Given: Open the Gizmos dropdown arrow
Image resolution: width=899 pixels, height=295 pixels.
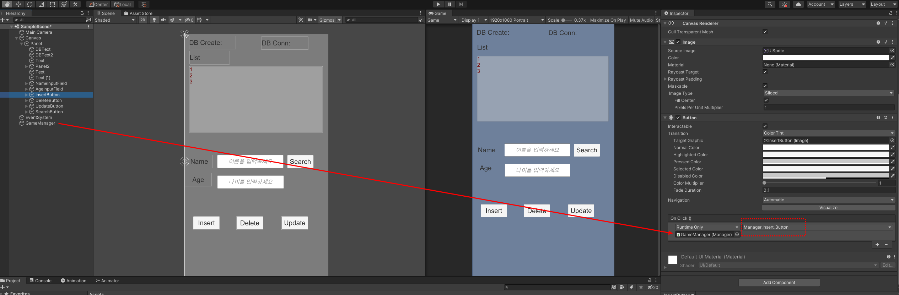Looking at the screenshot, I should pyautogui.click(x=339, y=20).
